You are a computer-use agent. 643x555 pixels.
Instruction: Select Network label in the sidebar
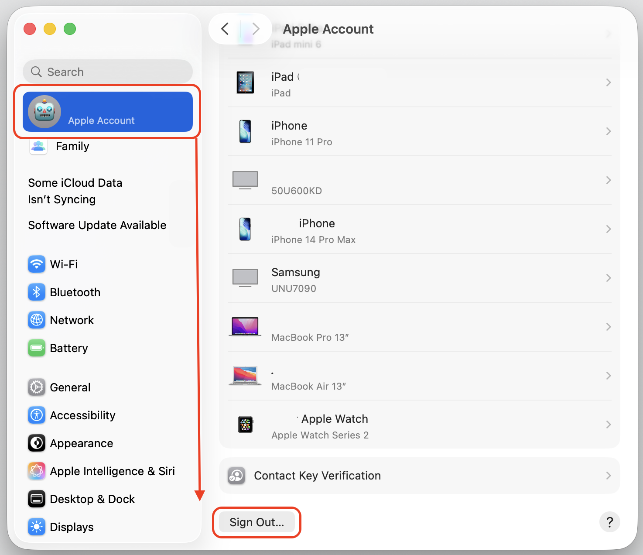pyautogui.click(x=72, y=320)
